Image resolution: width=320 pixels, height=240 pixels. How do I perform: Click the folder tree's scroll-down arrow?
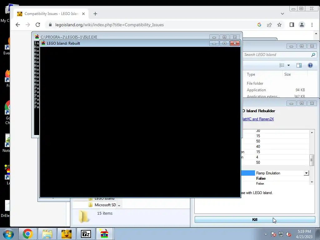pyautogui.click(x=119, y=206)
